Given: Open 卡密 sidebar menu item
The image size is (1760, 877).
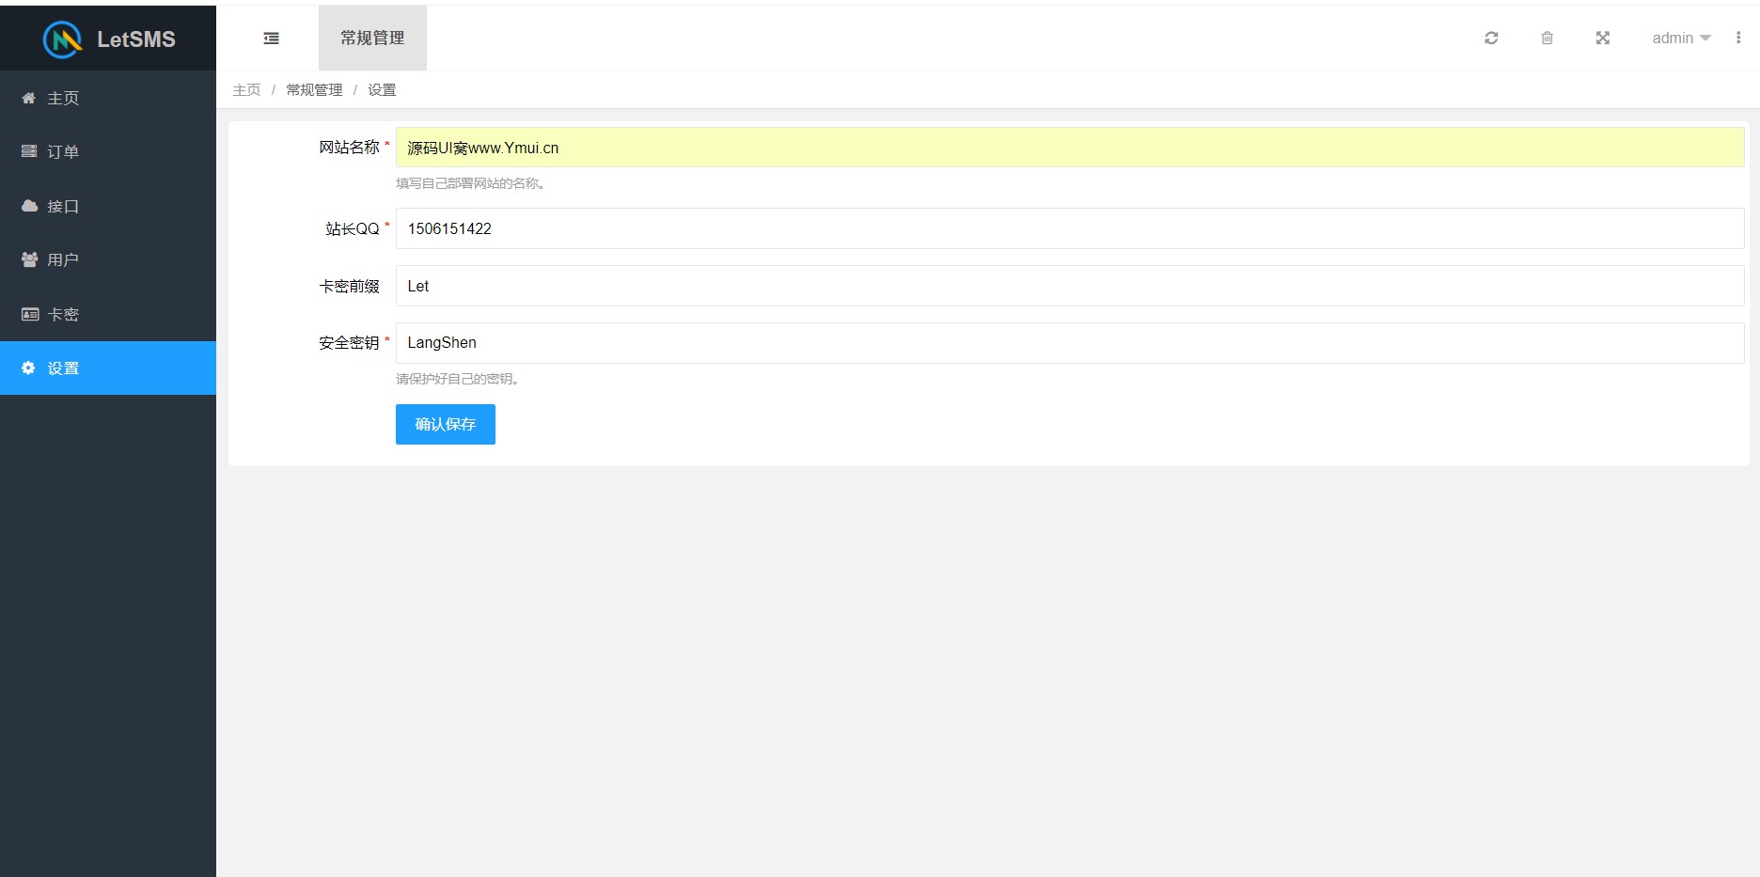Looking at the screenshot, I should (x=63, y=315).
